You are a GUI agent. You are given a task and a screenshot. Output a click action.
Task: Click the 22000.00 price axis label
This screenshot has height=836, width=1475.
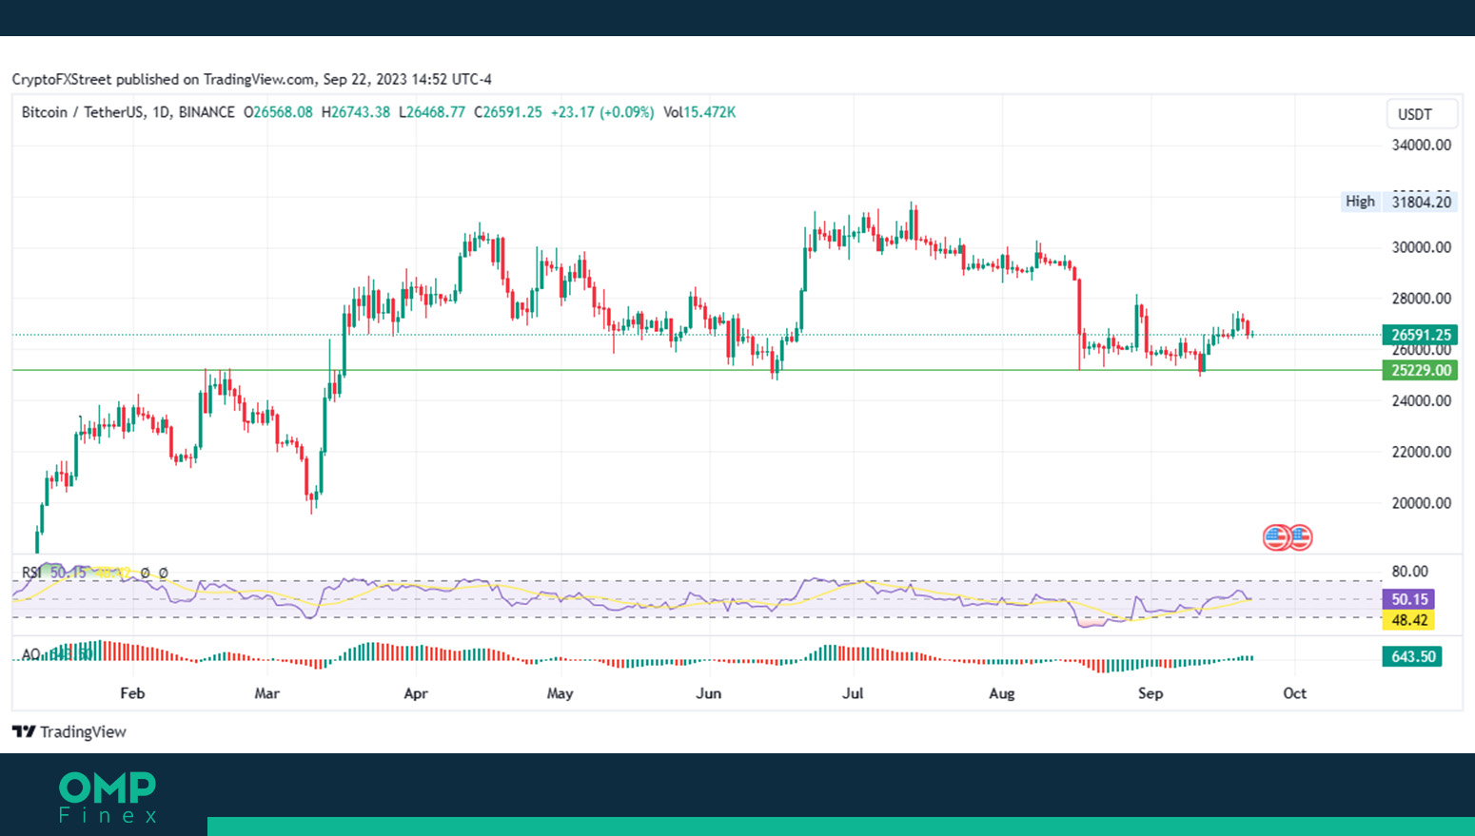[x=1422, y=452]
